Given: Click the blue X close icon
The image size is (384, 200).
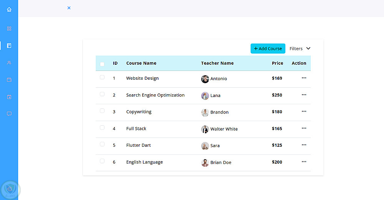Looking at the screenshot, I should (69, 8).
